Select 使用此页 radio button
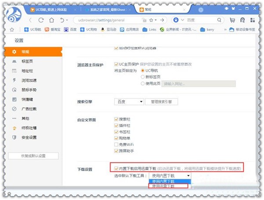264x200 pixels. pos(143,84)
